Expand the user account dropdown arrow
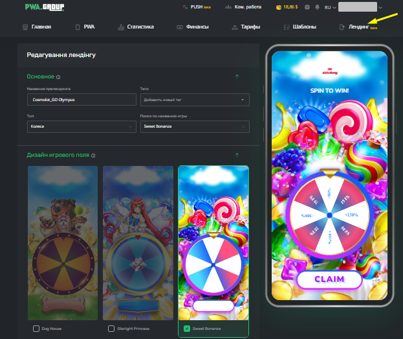The height and width of the screenshot is (339, 403). pyautogui.click(x=380, y=8)
